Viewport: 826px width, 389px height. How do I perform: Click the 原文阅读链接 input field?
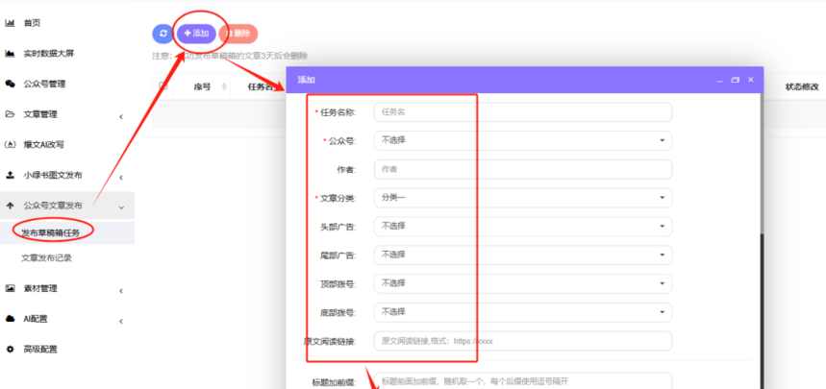point(522,341)
